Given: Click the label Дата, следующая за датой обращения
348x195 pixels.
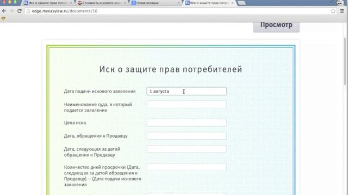Looking at the screenshot, I should 92,152.
